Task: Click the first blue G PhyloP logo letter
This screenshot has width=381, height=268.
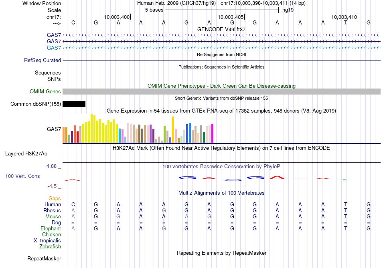Action: coord(187,178)
